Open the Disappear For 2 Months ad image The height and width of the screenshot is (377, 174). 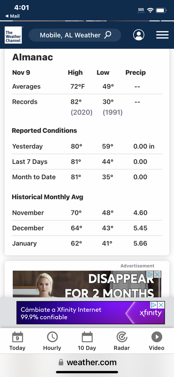tap(87, 284)
